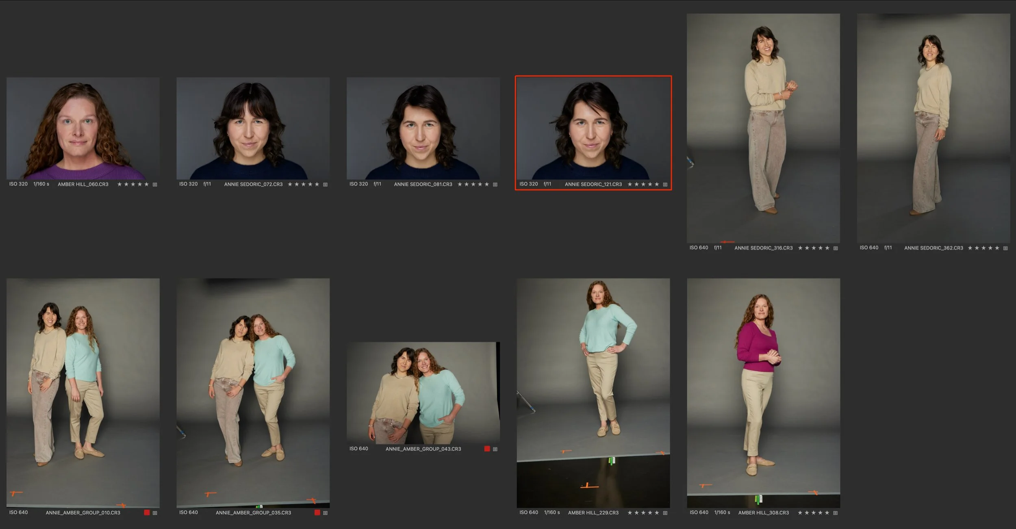Image resolution: width=1016 pixels, height=529 pixels.
Task: Click star rating of AMBER HILL_060.CR3
Action: 133,184
